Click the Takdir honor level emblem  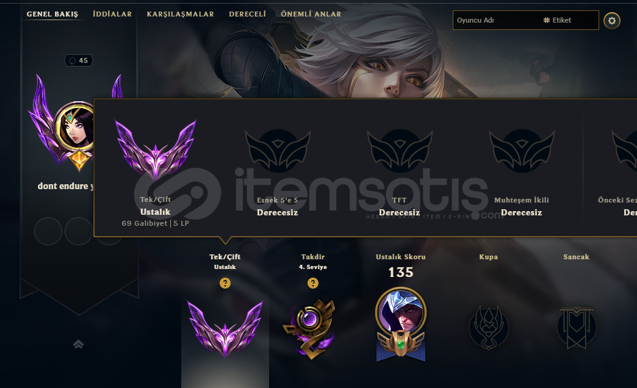(312, 329)
